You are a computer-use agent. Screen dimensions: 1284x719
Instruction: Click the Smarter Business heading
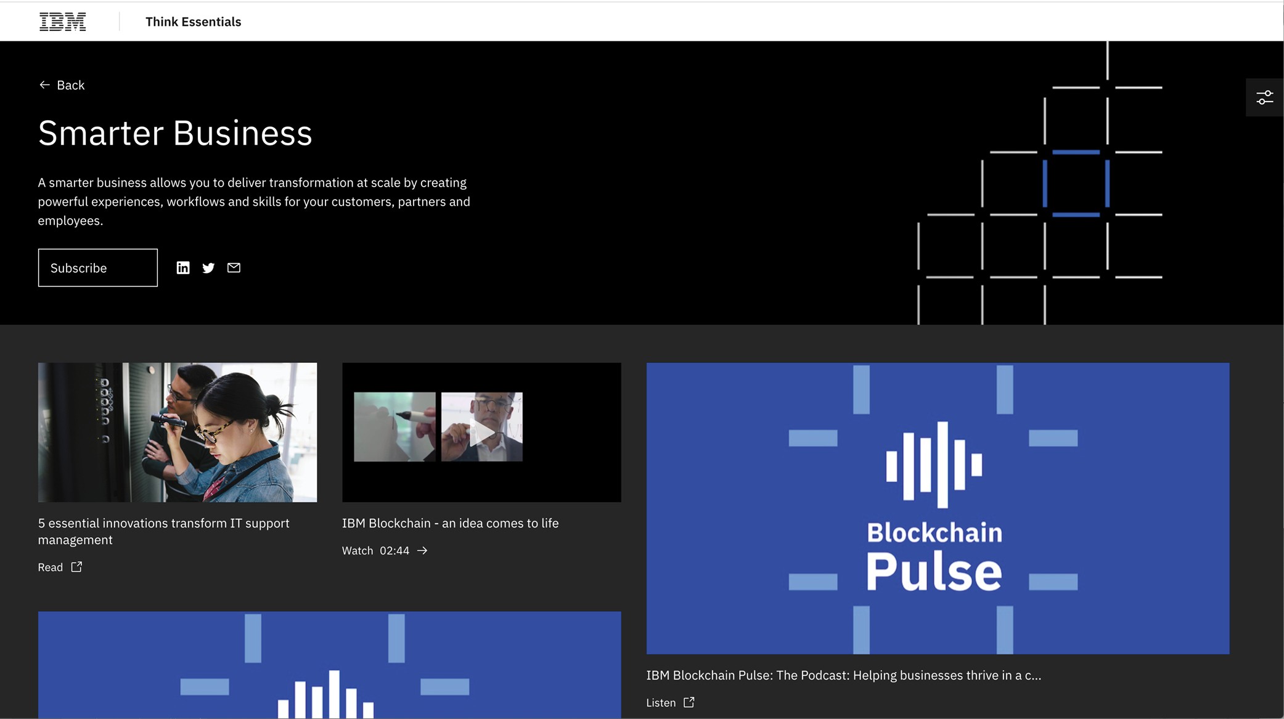tap(175, 132)
